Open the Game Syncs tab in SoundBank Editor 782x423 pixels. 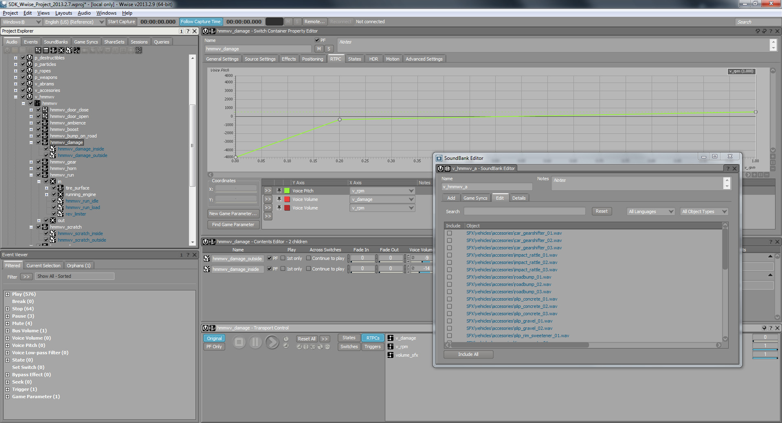(x=475, y=198)
